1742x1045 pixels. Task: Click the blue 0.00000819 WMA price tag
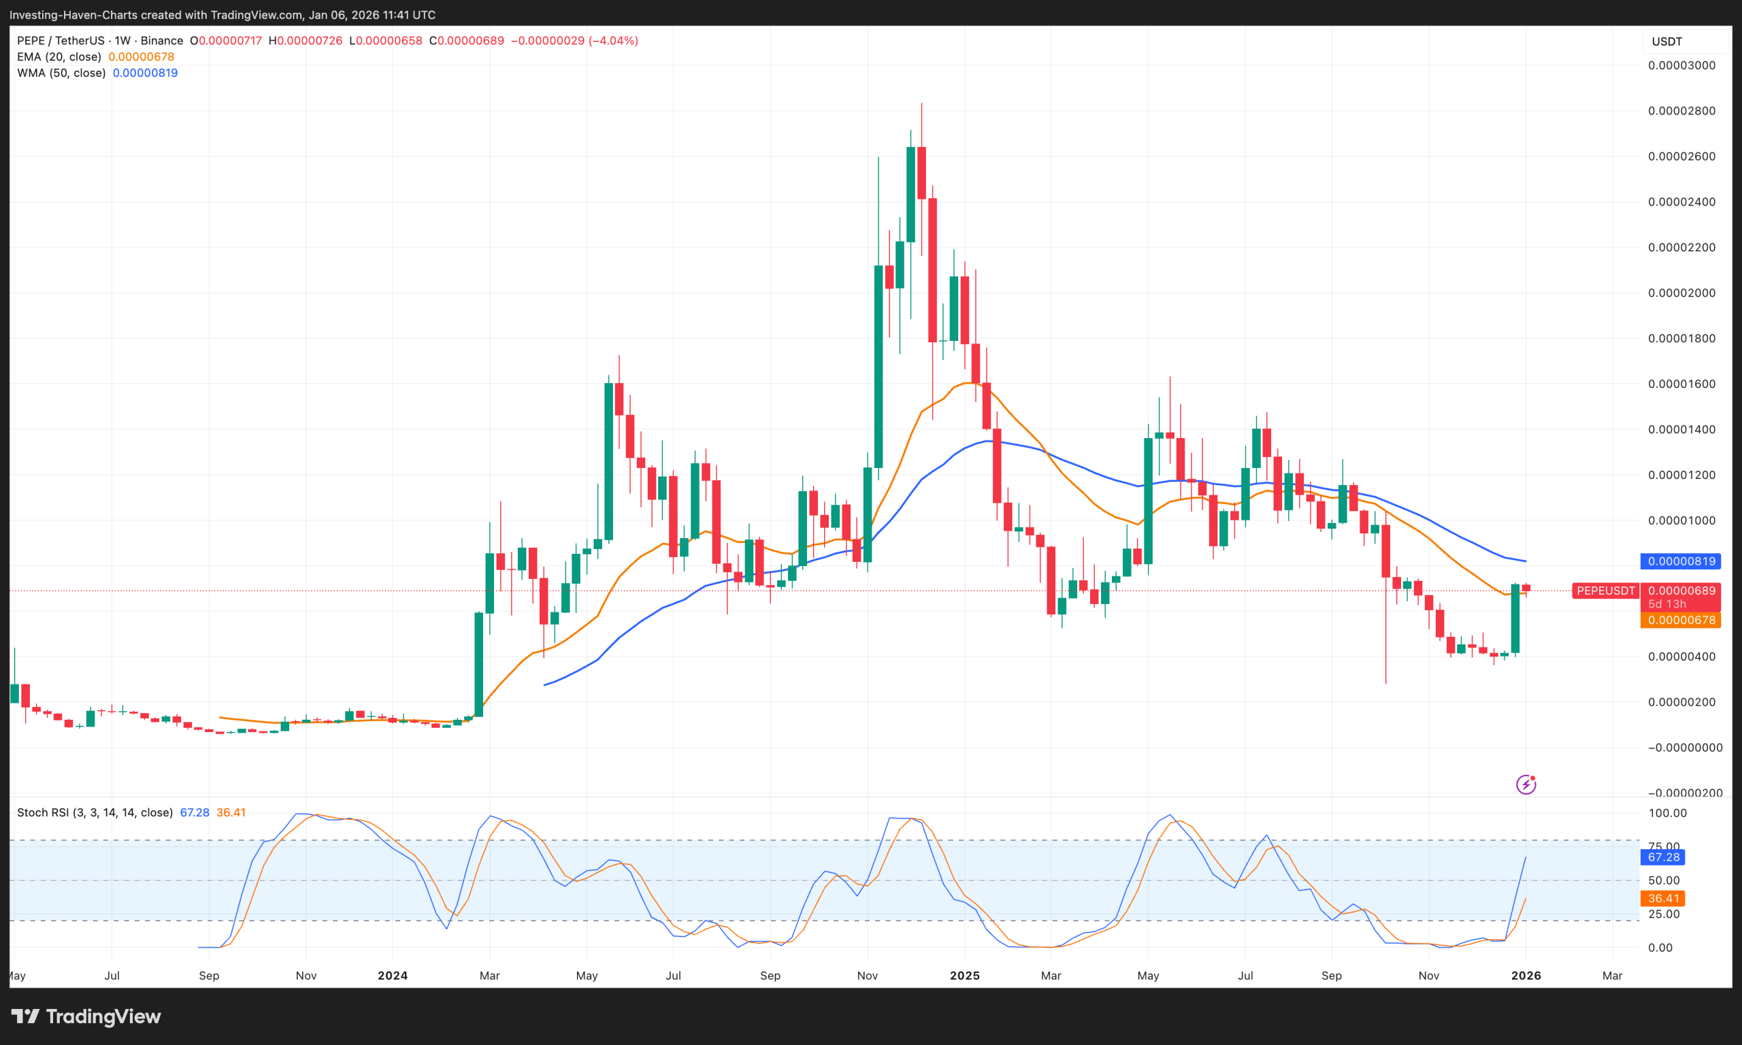[x=1680, y=561]
